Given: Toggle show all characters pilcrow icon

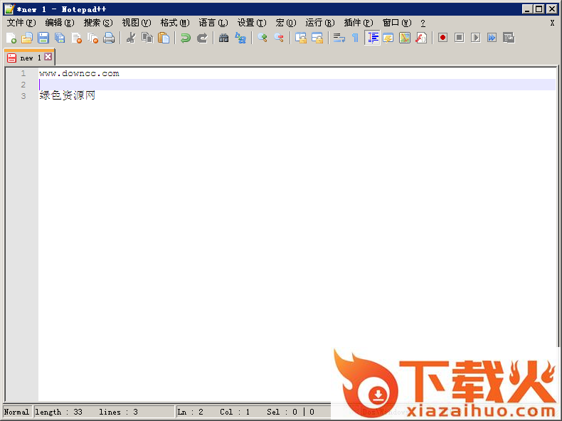Looking at the screenshot, I should point(355,38).
